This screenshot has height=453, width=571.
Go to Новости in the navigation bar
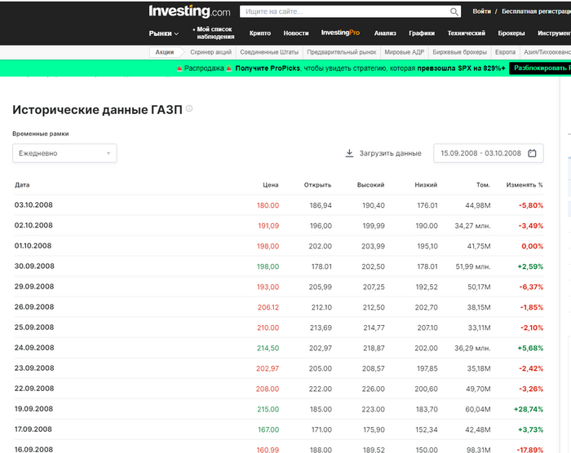[296, 33]
